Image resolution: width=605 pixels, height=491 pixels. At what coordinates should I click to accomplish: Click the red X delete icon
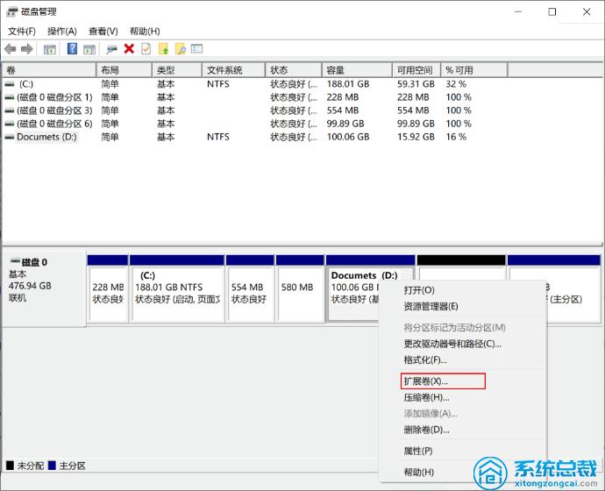pos(129,48)
